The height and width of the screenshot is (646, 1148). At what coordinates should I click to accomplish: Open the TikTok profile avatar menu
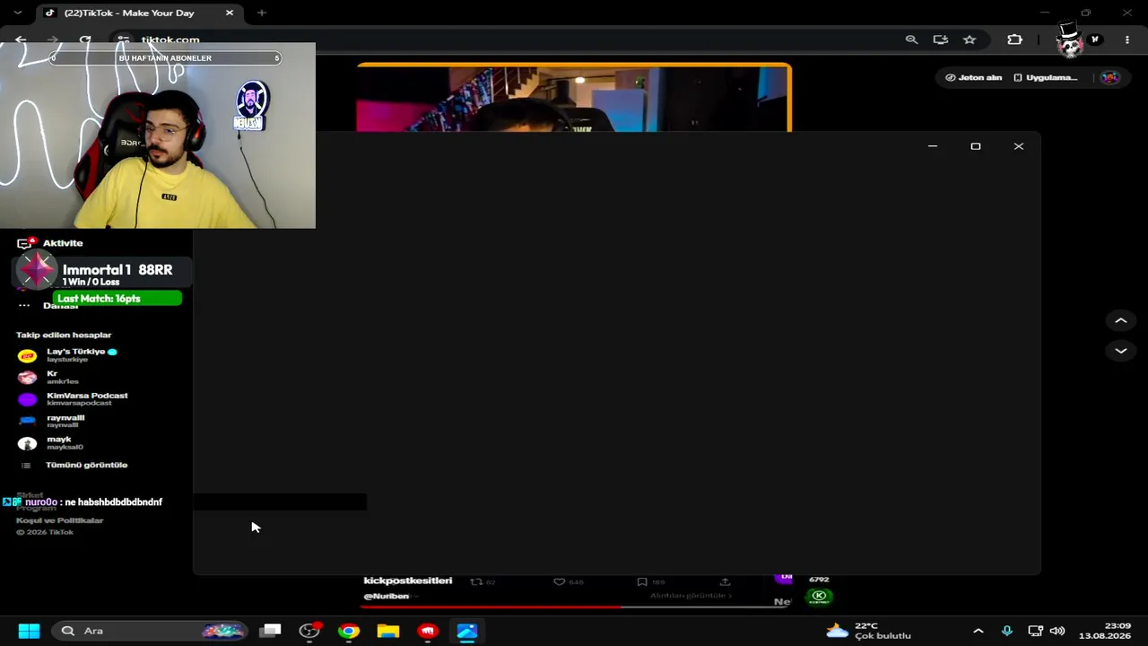(x=1110, y=77)
